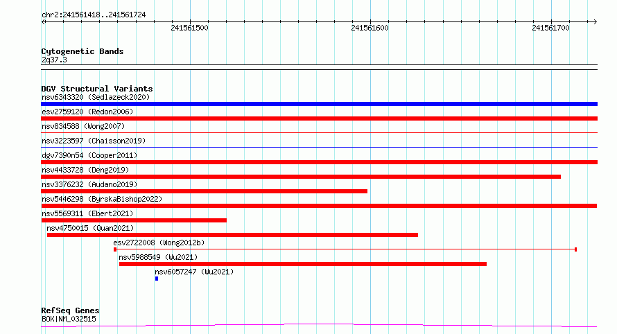Viewport: 617px width, 334px height.
Task: Open the esv2759120 (Redon2006) variant label
Action: (x=87, y=112)
